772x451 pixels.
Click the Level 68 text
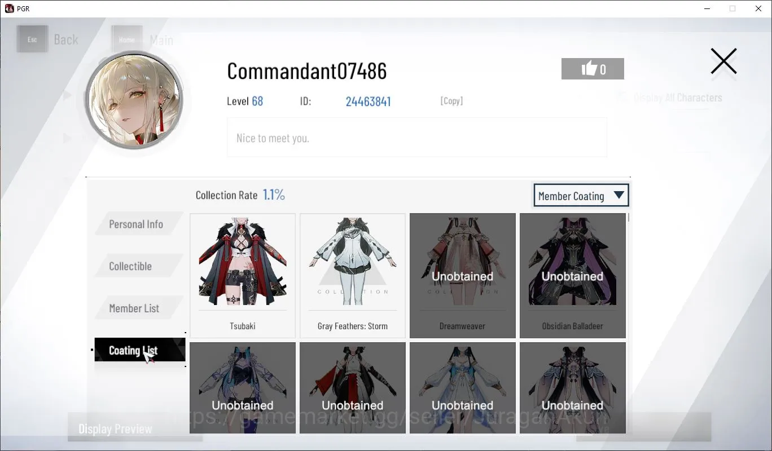point(245,101)
